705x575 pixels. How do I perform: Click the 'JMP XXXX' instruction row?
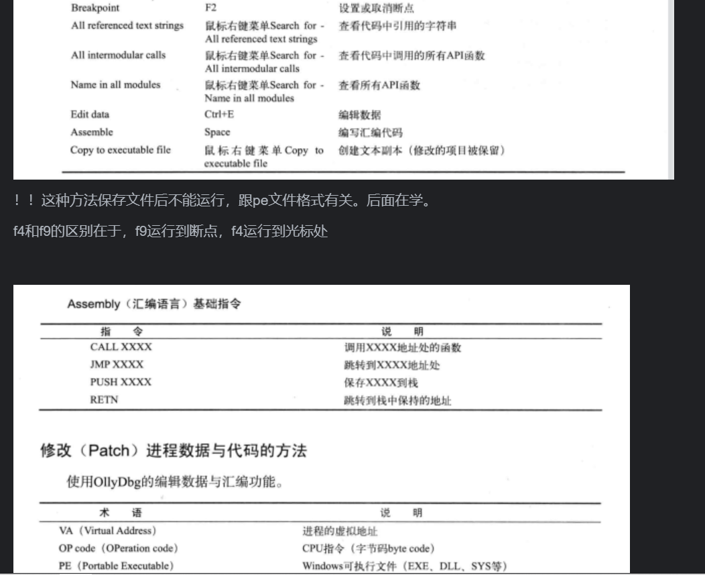[x=117, y=365]
